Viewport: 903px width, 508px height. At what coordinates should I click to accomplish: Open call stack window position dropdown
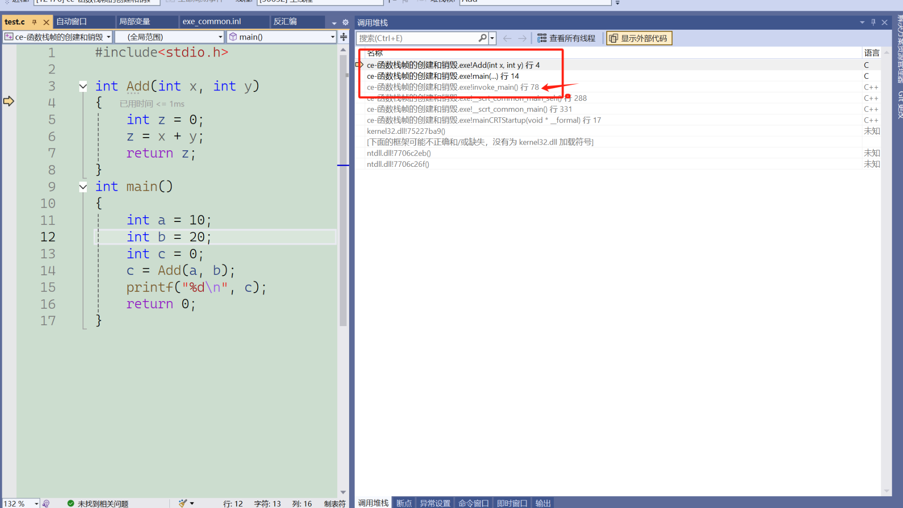point(862,22)
